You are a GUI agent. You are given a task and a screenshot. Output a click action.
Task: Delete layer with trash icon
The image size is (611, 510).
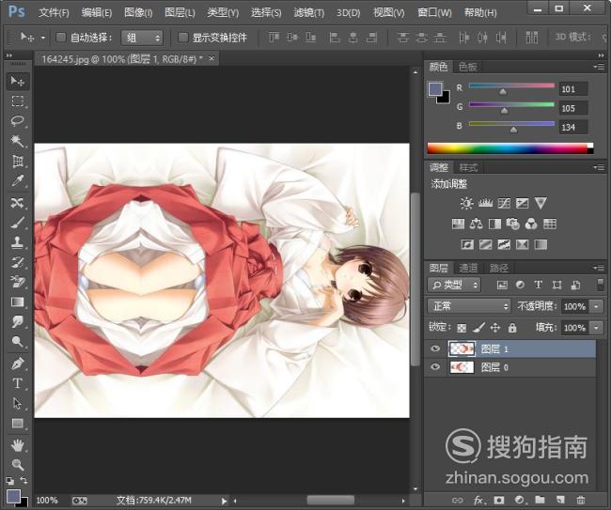(581, 500)
